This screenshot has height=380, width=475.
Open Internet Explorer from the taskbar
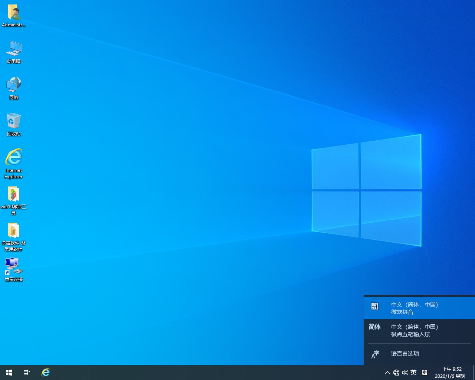click(x=45, y=372)
